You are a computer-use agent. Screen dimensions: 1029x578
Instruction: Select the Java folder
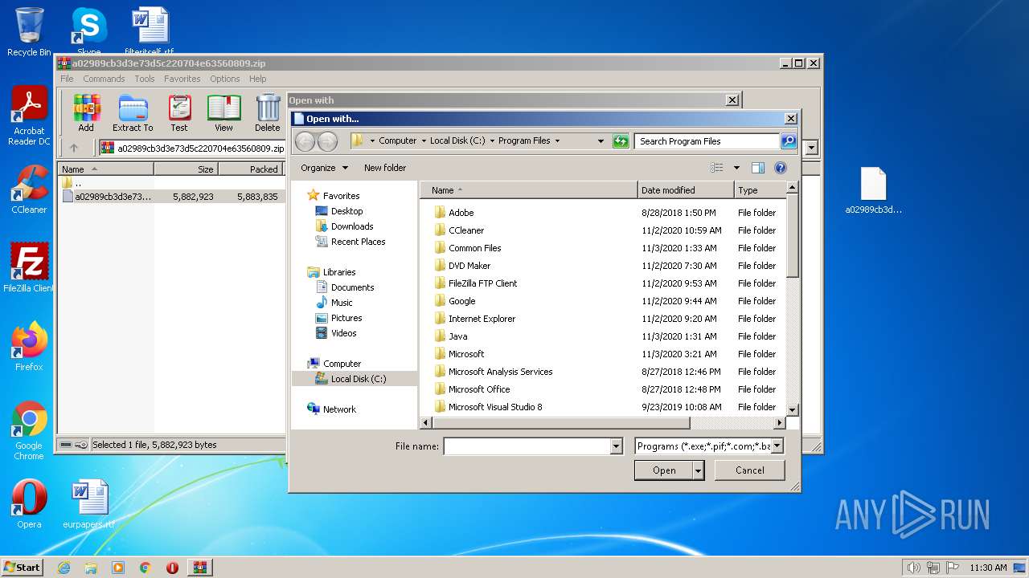pos(457,336)
